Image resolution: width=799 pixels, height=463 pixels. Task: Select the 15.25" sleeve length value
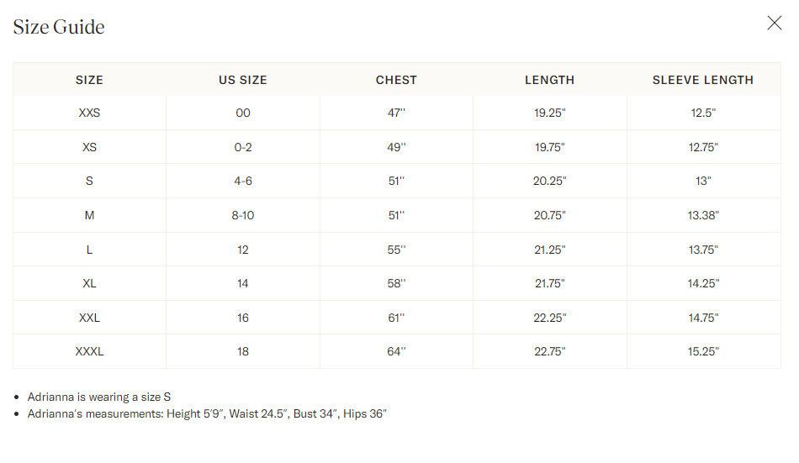(x=703, y=351)
